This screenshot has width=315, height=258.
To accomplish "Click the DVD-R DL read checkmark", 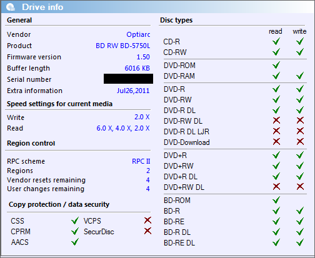I will 276,110.
